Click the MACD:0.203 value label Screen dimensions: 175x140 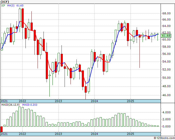tap(30, 105)
